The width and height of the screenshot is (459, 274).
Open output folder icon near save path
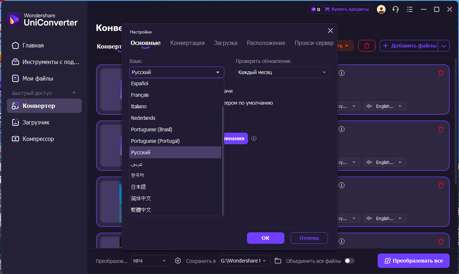tap(278, 261)
